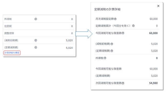Click help icon beside 今回減税可能な限度額 bold row
This screenshot has height=92, width=168.
tap(123, 33)
